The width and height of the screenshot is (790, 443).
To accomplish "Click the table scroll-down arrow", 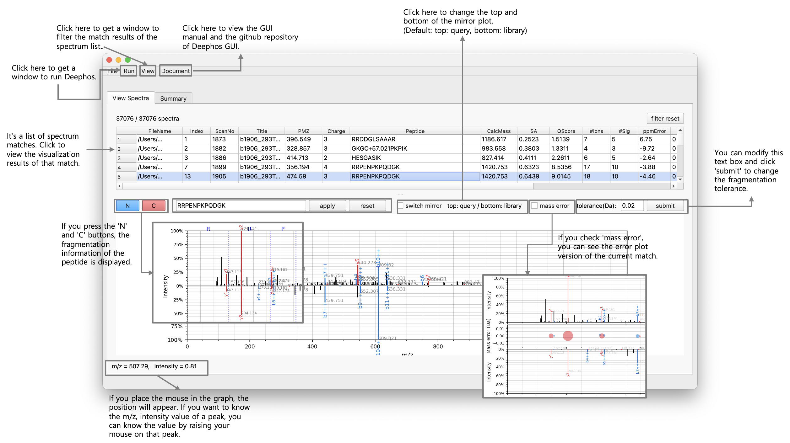I will point(680,179).
